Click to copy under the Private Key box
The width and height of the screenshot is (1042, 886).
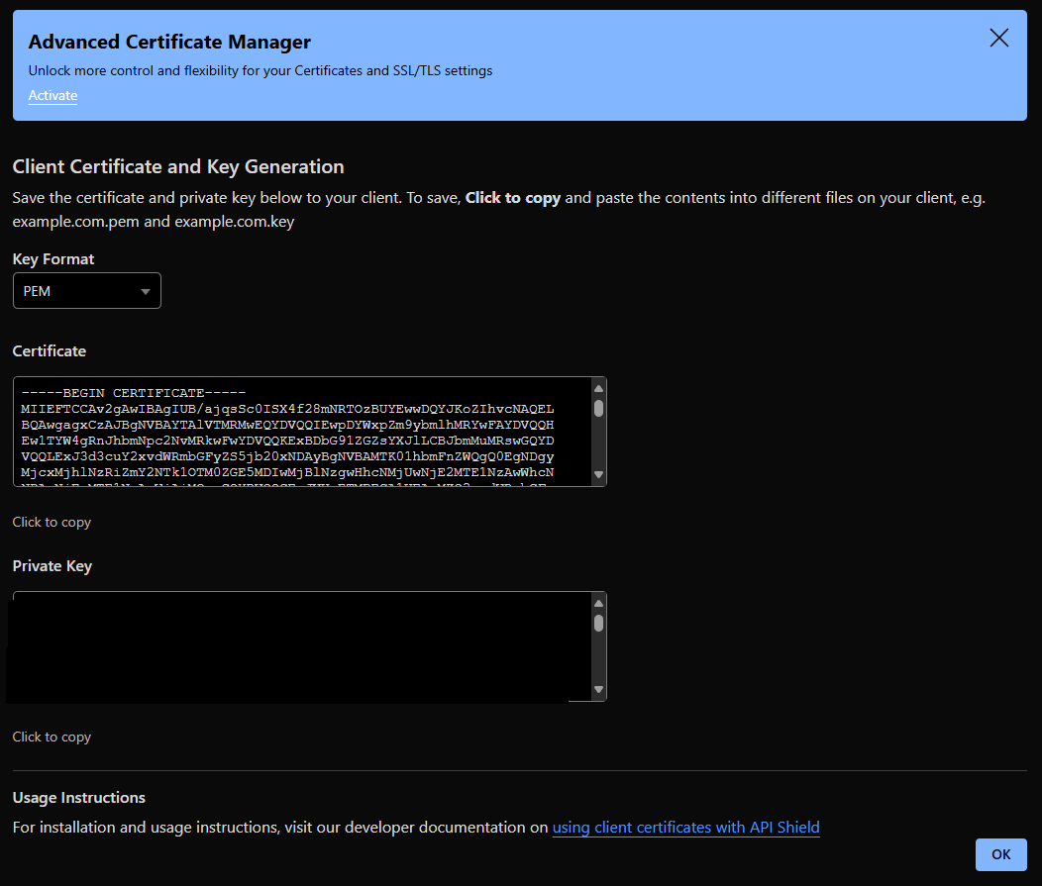tap(52, 737)
